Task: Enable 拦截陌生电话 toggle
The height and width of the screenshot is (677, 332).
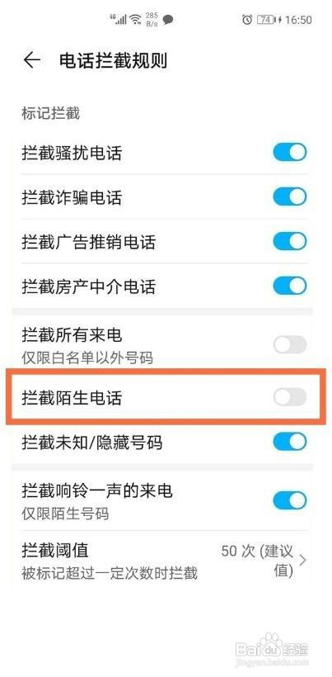Action: click(x=290, y=397)
